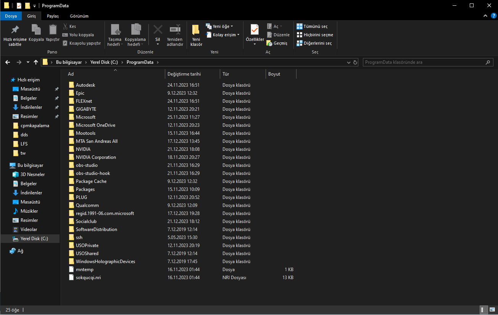Screen dimensions: 498x315
Task: Select all items with Tümünü seç
Action: click(312, 26)
